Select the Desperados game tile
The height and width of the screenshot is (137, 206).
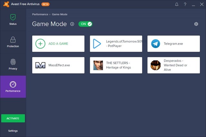[x=176, y=65]
